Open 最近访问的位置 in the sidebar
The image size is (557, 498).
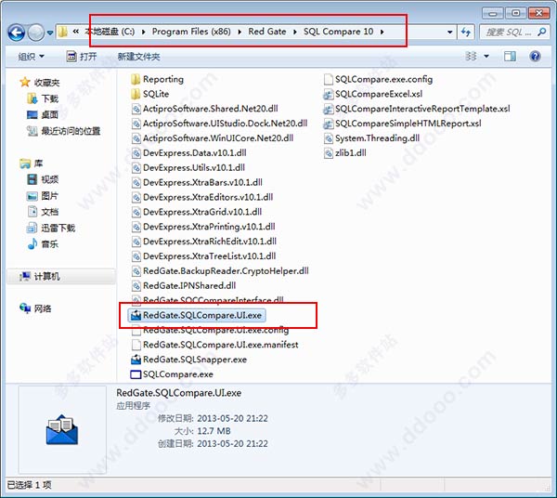(x=63, y=131)
